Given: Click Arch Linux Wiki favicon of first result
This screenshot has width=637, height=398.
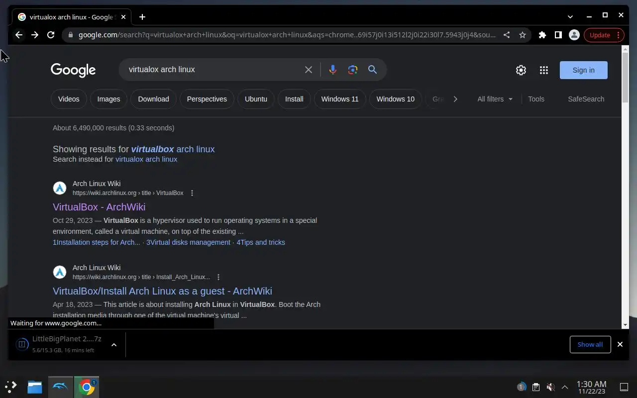Looking at the screenshot, I should click(60, 188).
